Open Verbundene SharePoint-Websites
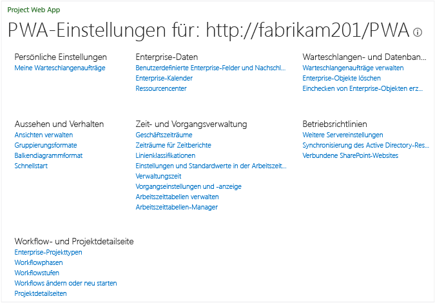435x303 pixels. pyautogui.click(x=351, y=155)
